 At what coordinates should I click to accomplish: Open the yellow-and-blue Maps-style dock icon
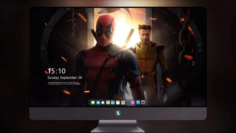click(x=108, y=103)
